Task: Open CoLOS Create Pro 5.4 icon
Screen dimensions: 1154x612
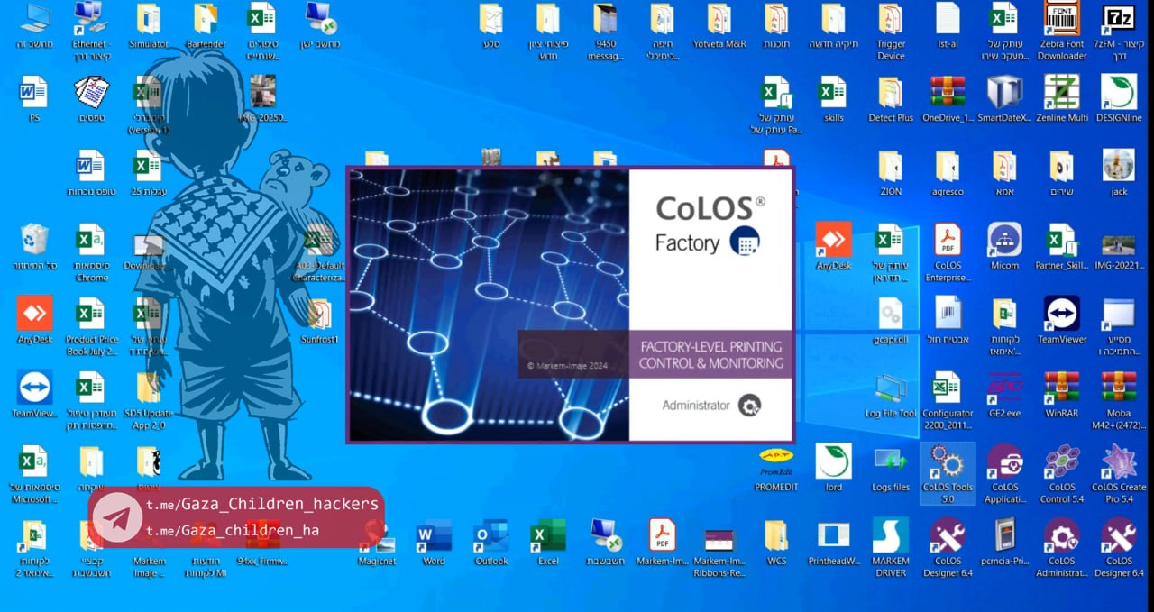Action: tap(1118, 463)
